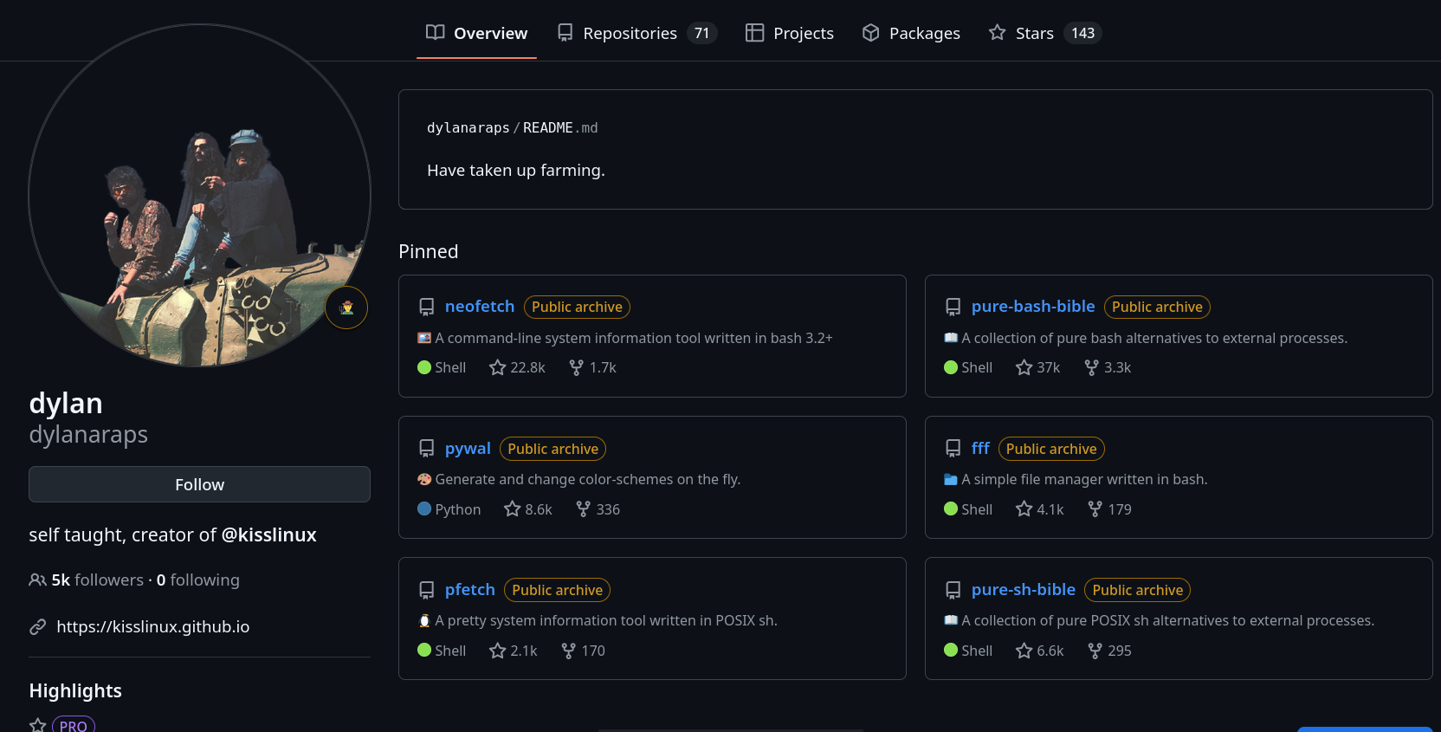
Task: Click neofetch Shell language color dot
Action: (424, 367)
